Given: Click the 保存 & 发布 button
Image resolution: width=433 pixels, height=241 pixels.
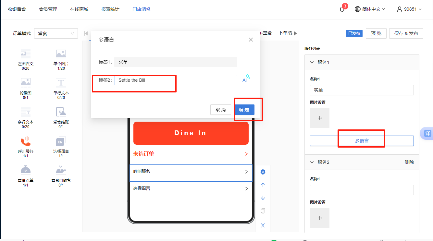Looking at the screenshot, I should point(406,33).
